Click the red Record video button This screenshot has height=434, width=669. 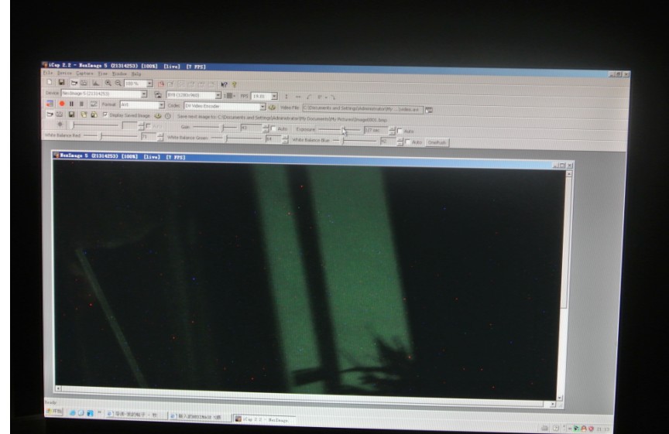coord(63,105)
